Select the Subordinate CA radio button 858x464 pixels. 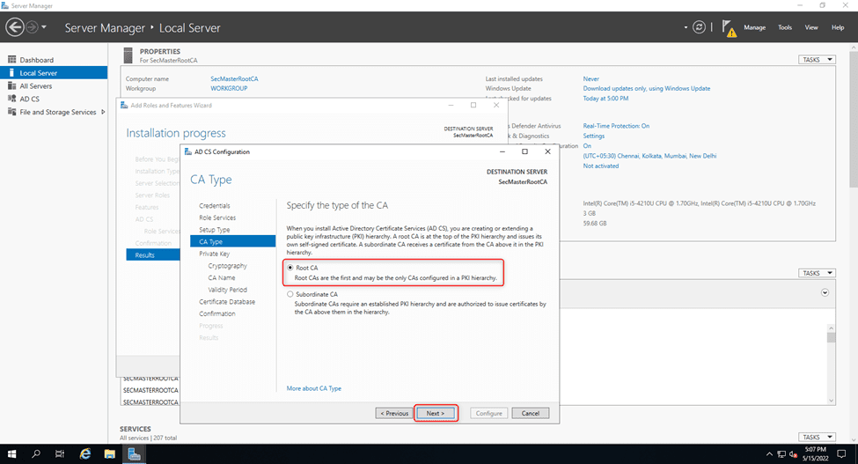click(290, 294)
